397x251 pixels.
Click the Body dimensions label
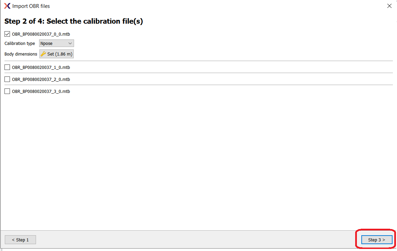21,54
